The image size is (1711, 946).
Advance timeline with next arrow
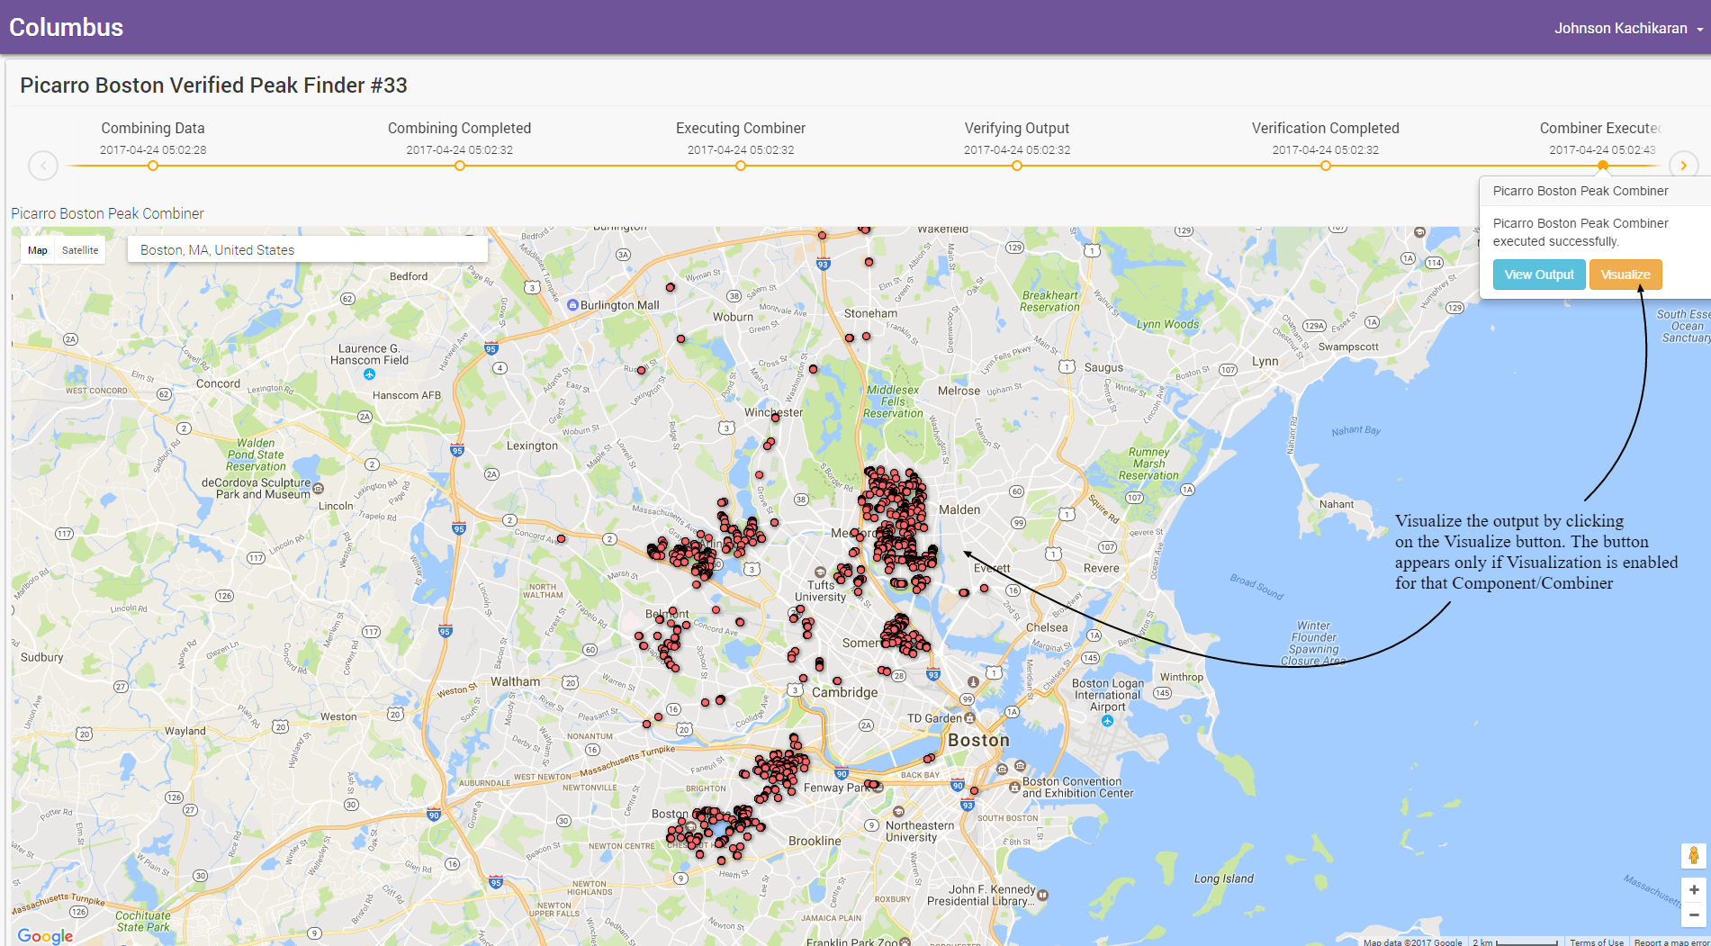(1684, 166)
